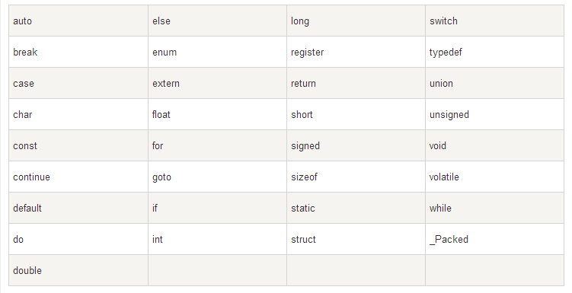Click on 'signed' in the table
This screenshot has height=293, width=572.
305,146
